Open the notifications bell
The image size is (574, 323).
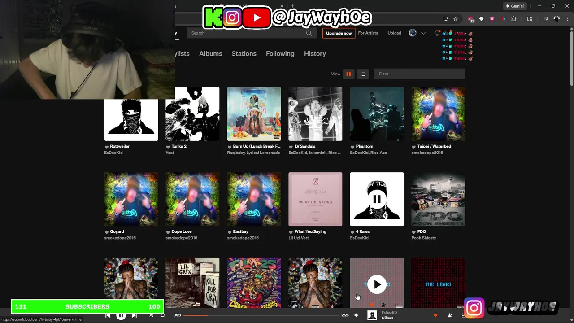(437, 33)
